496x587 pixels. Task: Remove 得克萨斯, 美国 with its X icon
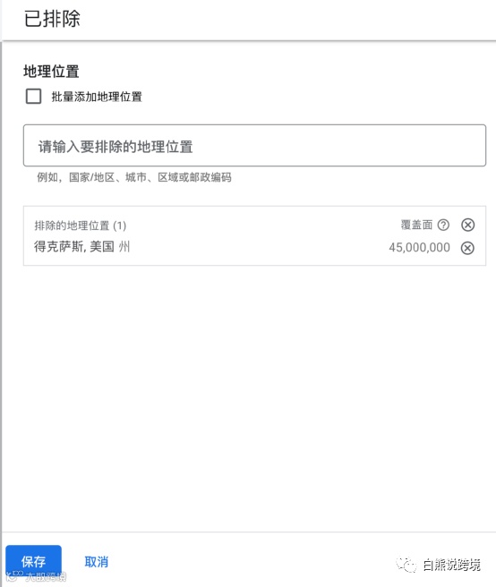click(x=467, y=248)
